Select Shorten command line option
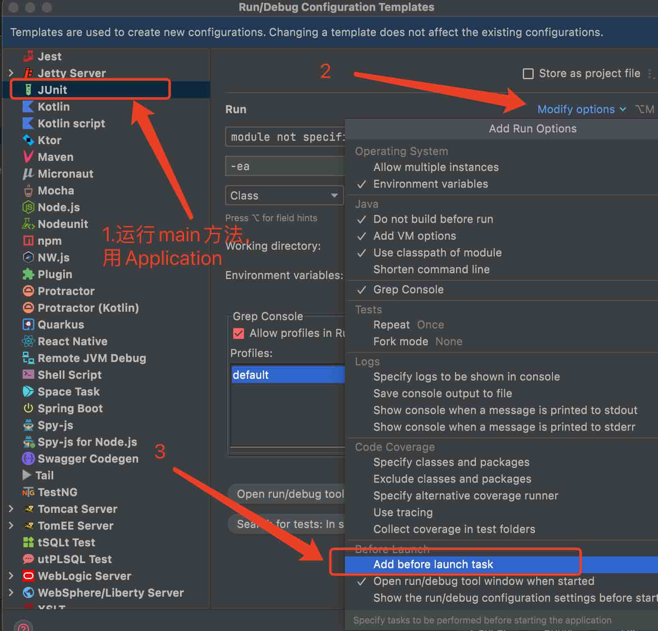658x631 pixels. pos(431,269)
